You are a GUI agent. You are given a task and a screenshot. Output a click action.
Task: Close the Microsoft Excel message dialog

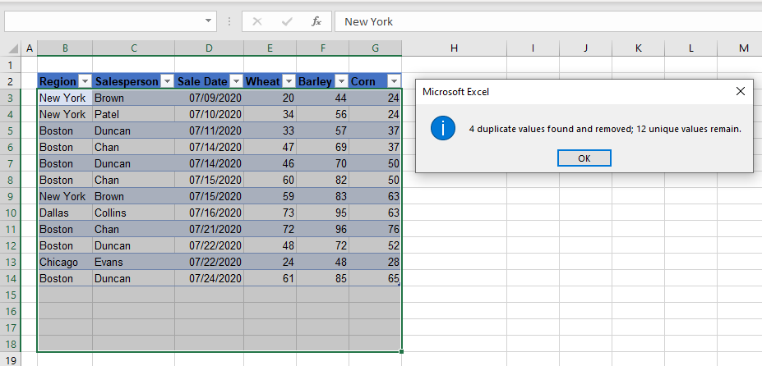[740, 92]
